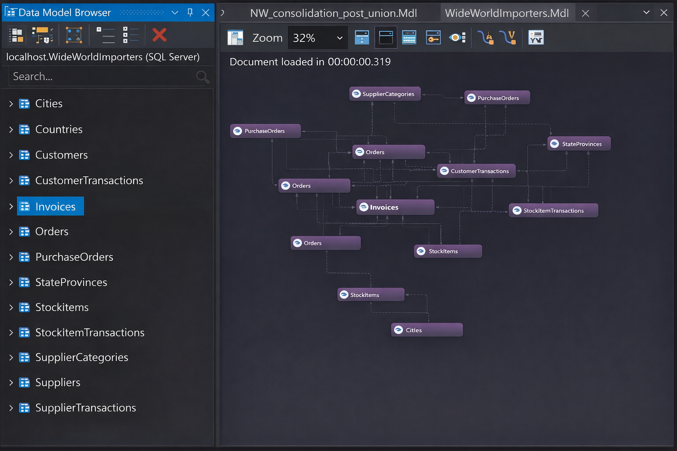Open the Data Model Browser panel options arrow
Viewport: 677px width, 451px height.
point(175,12)
